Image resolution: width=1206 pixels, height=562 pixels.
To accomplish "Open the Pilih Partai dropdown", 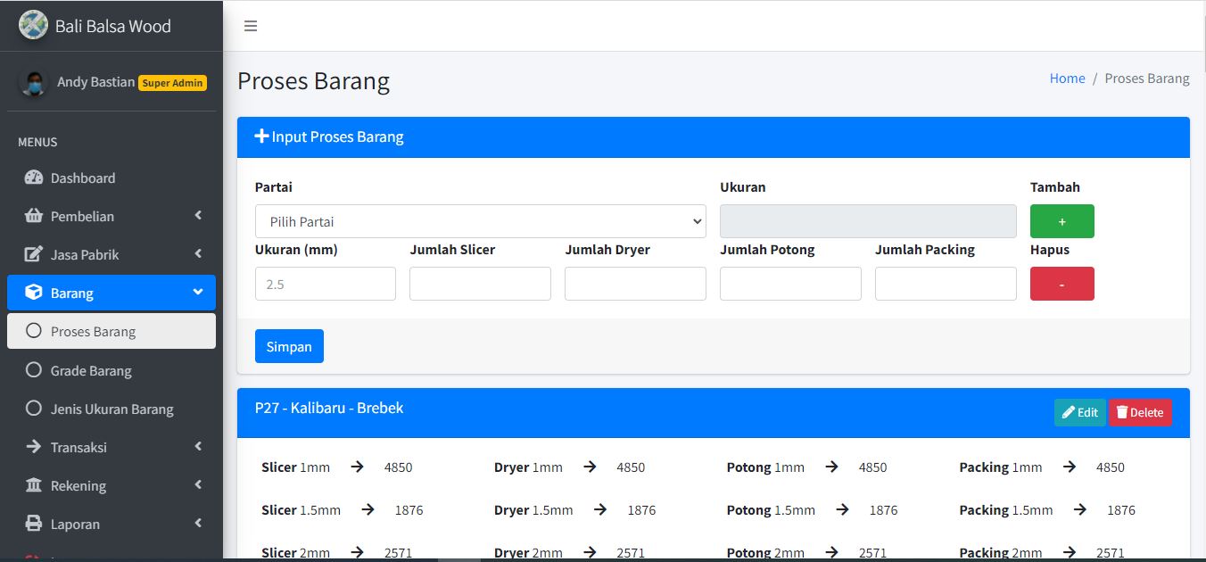I will [x=480, y=221].
